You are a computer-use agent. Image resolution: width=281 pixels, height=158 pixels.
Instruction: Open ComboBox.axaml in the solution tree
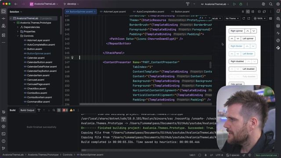click(x=37, y=93)
